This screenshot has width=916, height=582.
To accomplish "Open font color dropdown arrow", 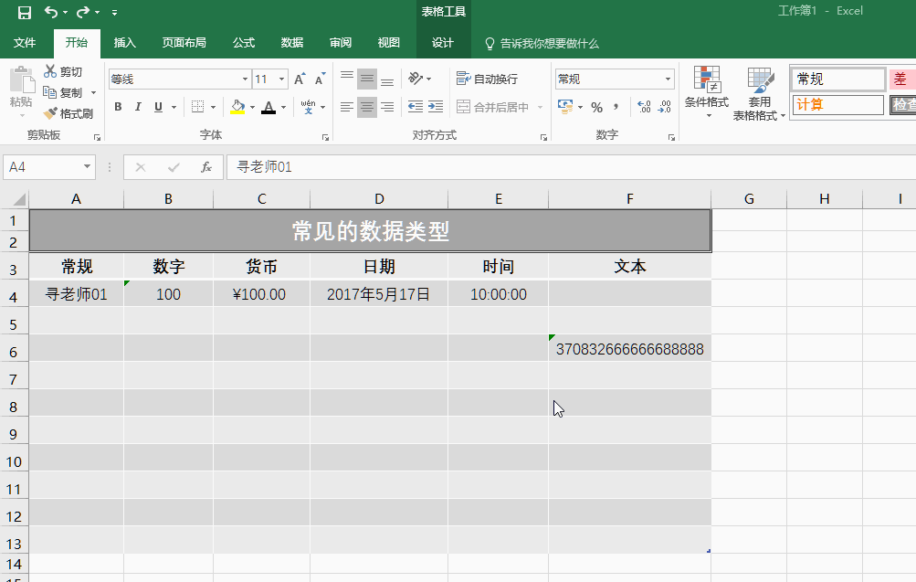I will pyautogui.click(x=283, y=107).
